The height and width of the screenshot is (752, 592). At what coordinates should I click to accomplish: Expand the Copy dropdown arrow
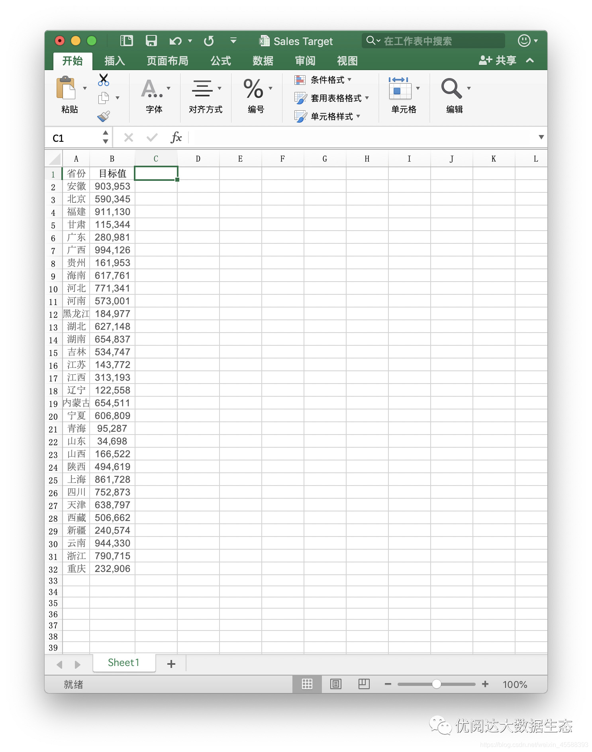pos(118,98)
